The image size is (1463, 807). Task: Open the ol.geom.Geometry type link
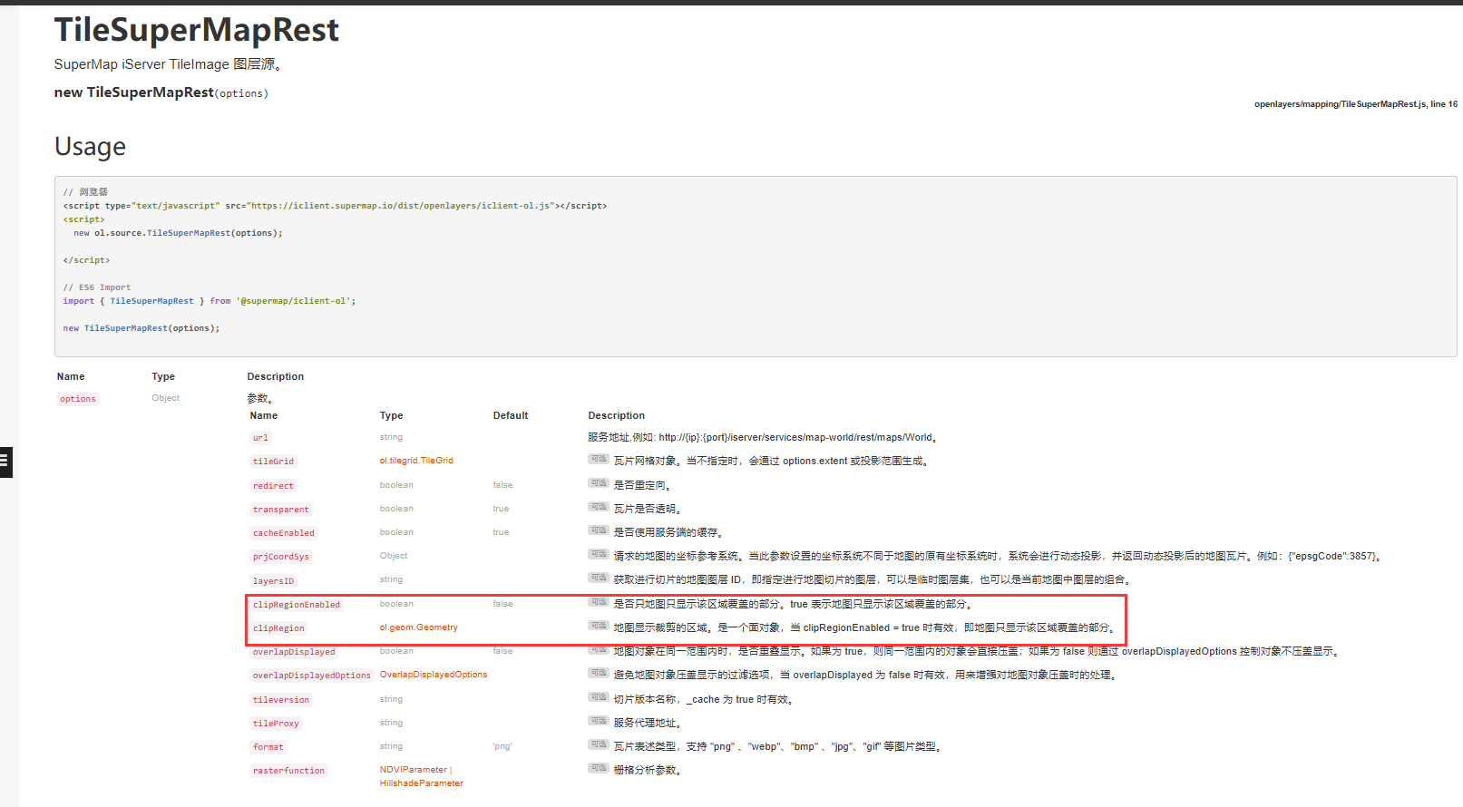click(x=418, y=627)
